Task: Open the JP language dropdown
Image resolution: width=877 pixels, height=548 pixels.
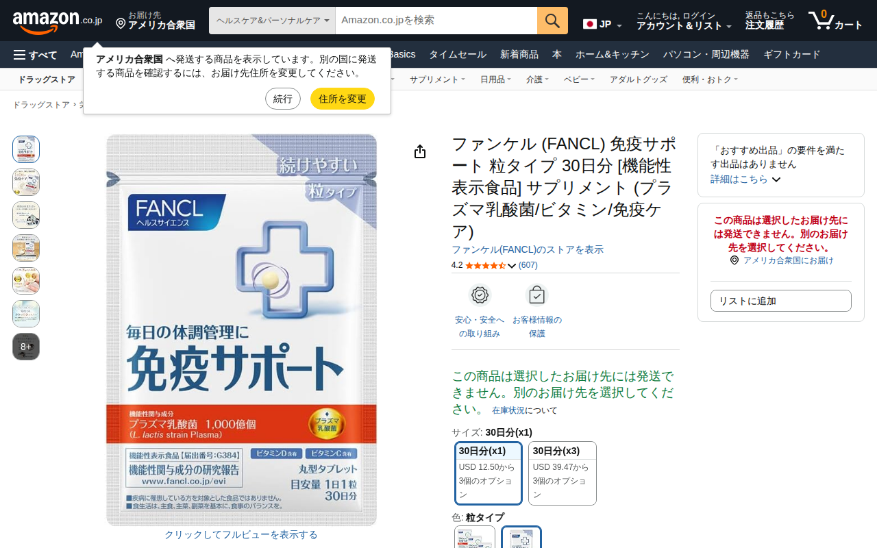Action: pos(603,25)
